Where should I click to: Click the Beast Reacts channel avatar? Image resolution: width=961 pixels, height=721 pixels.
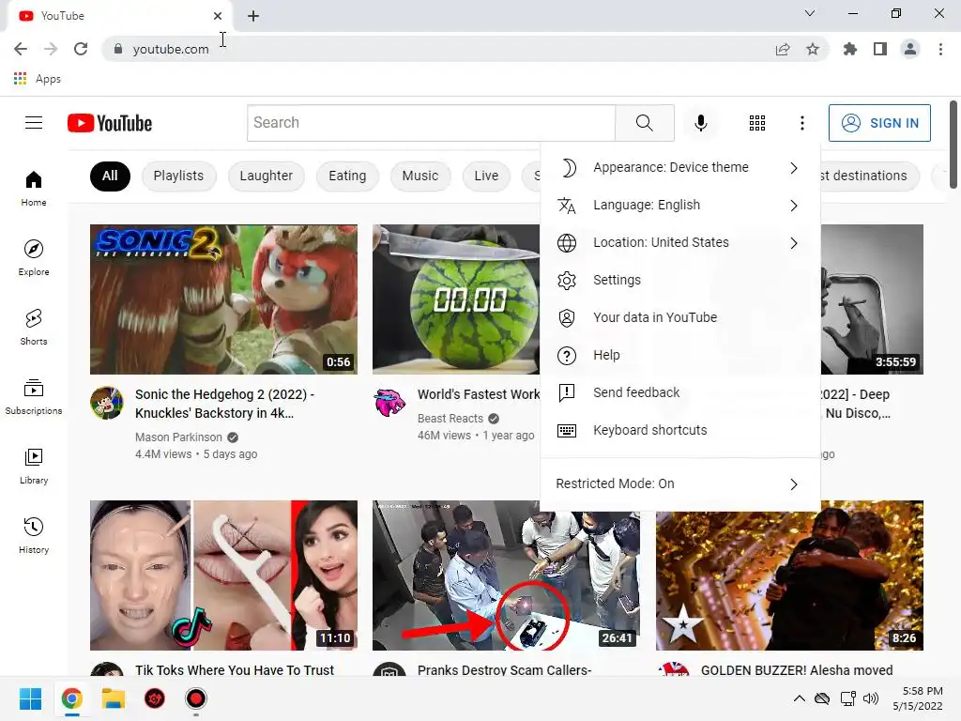pos(389,403)
